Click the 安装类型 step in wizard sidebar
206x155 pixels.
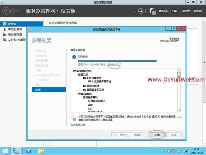tap(41, 56)
